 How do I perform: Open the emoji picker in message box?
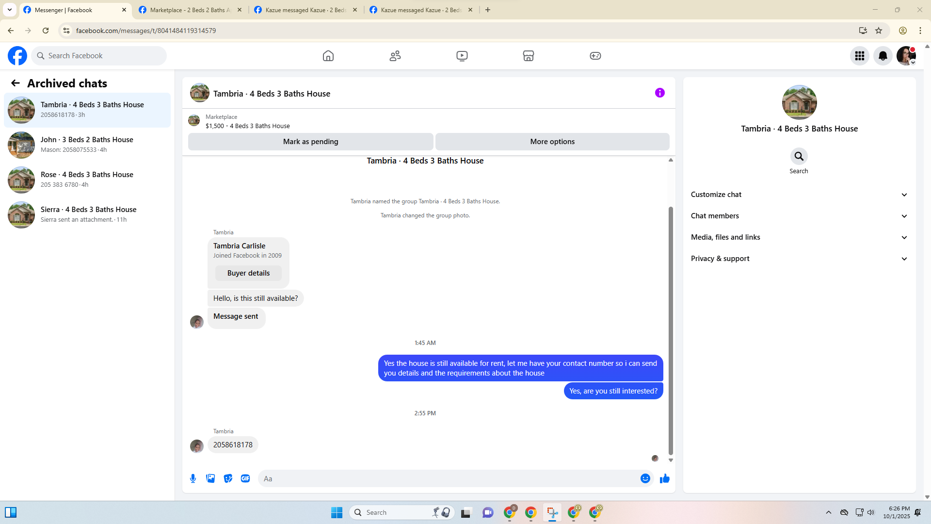[645, 478]
